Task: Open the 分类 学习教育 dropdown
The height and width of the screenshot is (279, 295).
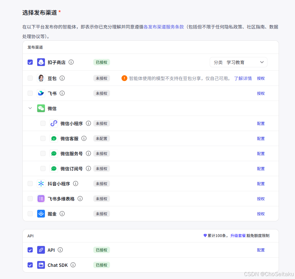Action: coord(238,62)
